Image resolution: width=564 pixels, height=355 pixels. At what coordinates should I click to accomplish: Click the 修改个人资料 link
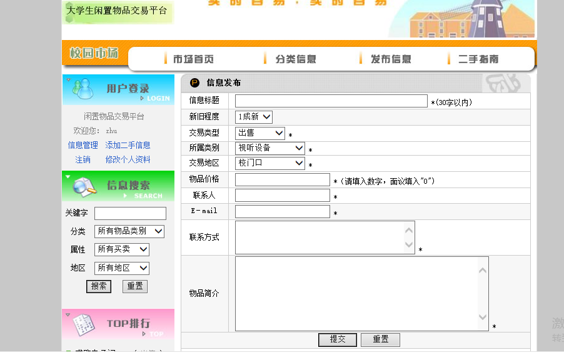(x=128, y=159)
